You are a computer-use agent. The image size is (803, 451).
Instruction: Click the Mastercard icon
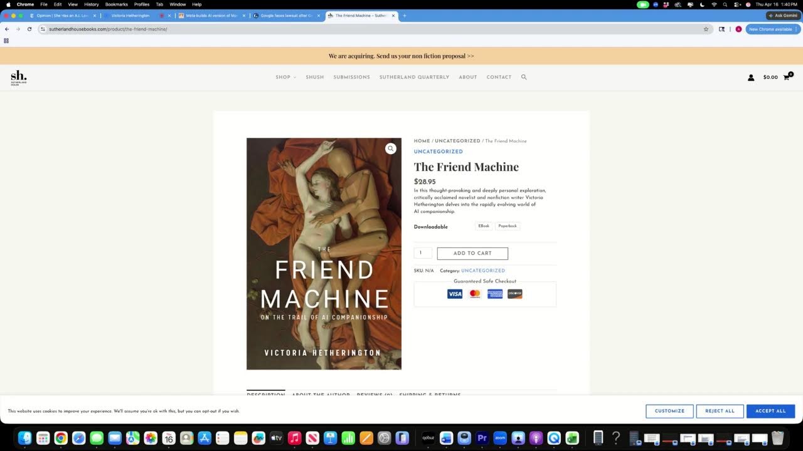click(475, 294)
